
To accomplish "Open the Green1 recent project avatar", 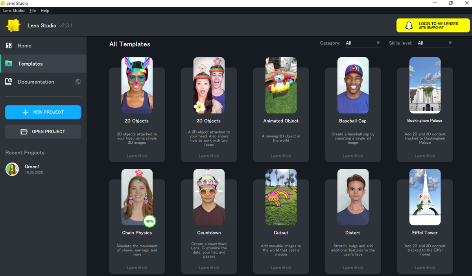I will [x=12, y=169].
